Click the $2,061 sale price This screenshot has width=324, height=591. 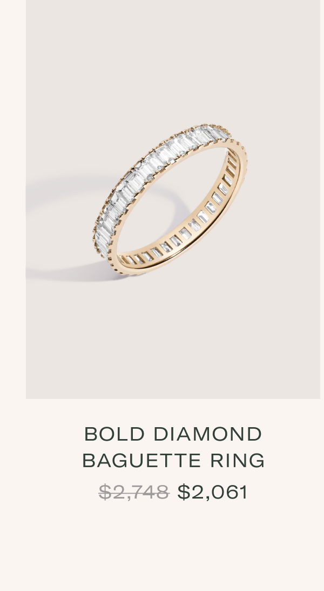click(x=213, y=492)
